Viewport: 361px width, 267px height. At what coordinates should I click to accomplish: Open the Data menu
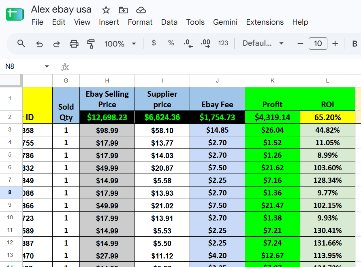click(169, 22)
